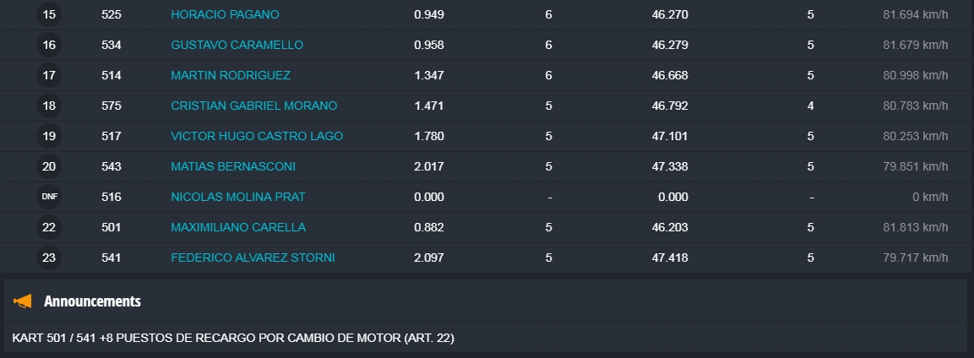Click VICTOR HUGO CASTRO LAGO link

click(x=257, y=136)
